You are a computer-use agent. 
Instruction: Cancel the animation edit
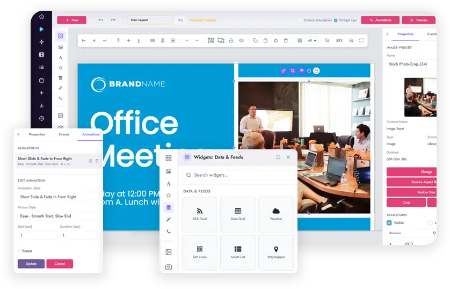tap(60, 264)
